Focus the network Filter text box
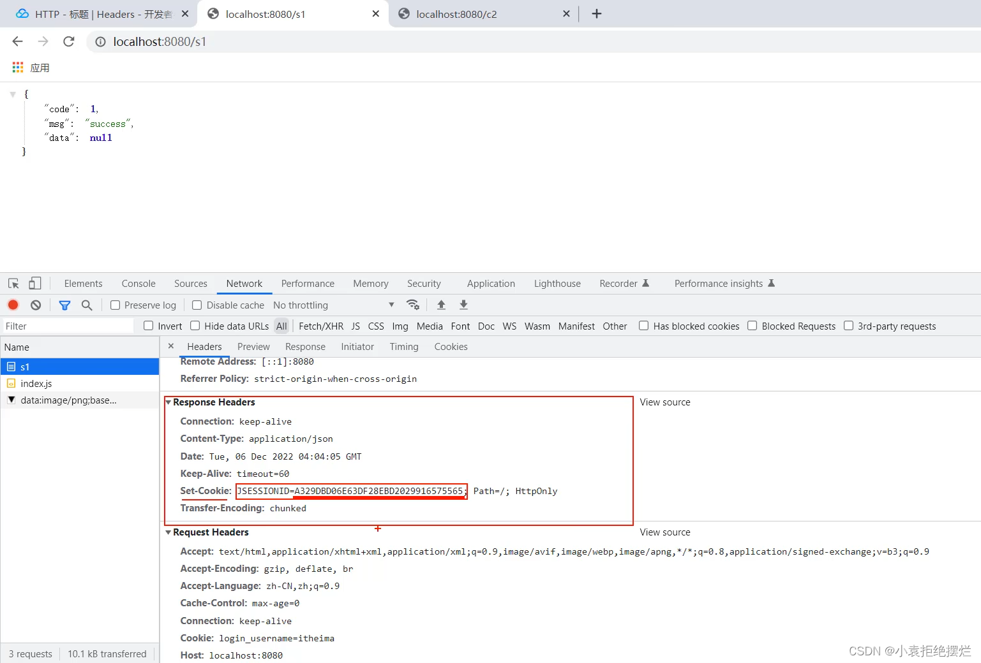The height and width of the screenshot is (663, 981). coord(68,326)
